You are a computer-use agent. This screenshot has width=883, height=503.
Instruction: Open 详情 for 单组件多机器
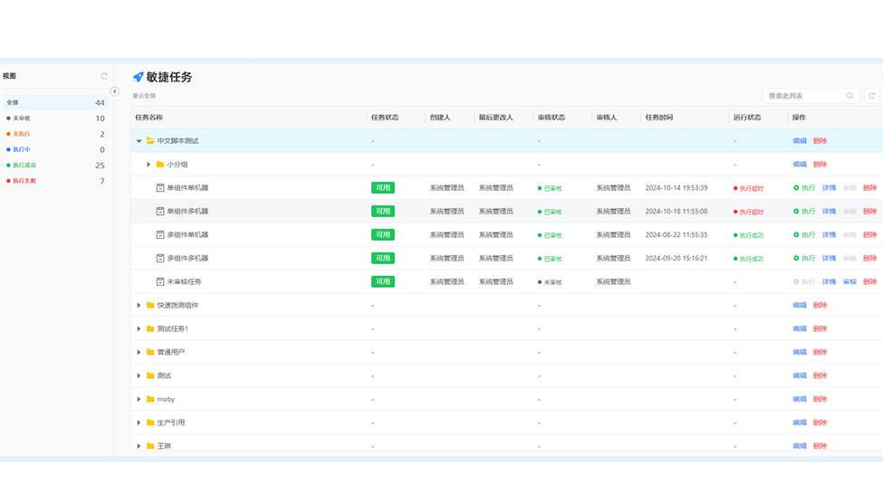[x=829, y=212]
